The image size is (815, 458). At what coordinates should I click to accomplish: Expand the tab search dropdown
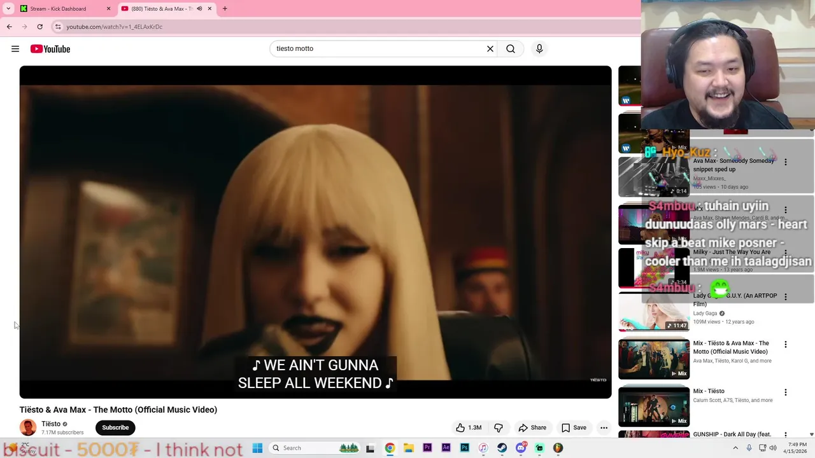[x=8, y=9]
